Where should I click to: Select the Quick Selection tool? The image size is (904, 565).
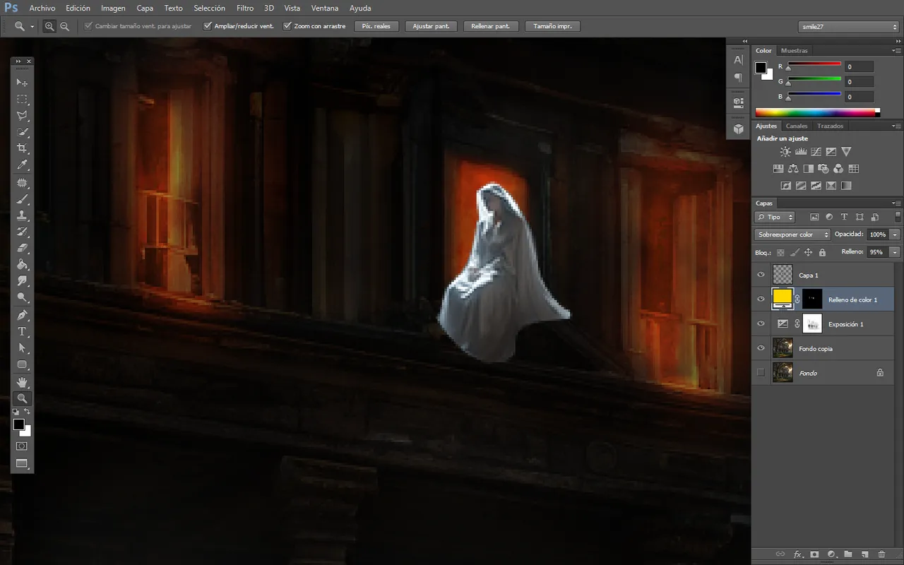tap(22, 132)
